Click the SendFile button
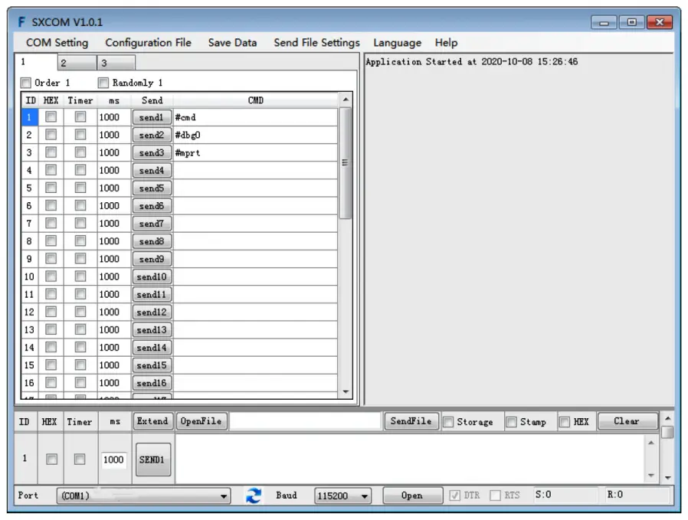The width and height of the screenshot is (688, 520). tap(411, 420)
